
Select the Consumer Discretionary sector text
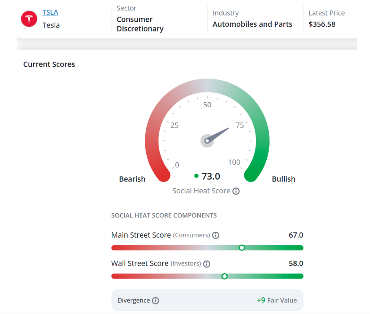[x=140, y=24]
